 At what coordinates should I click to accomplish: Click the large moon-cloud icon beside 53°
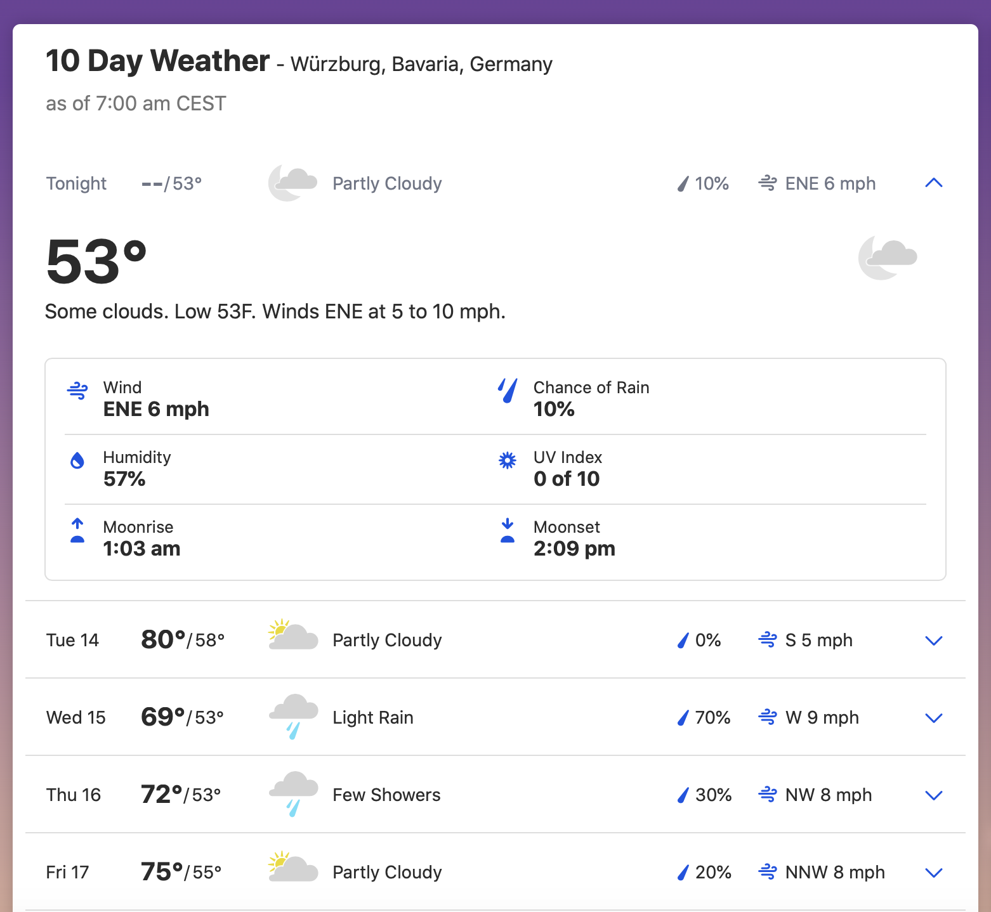887,257
